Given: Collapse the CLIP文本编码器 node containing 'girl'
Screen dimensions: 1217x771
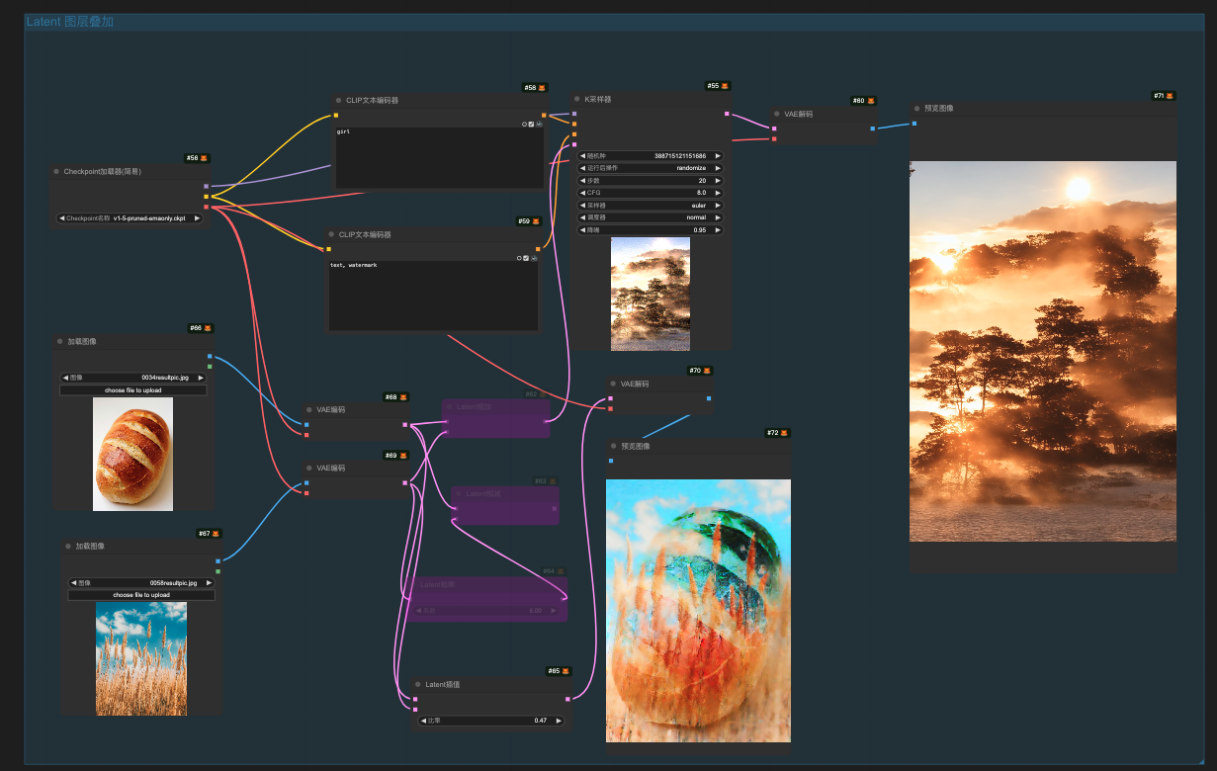Looking at the screenshot, I should [338, 100].
